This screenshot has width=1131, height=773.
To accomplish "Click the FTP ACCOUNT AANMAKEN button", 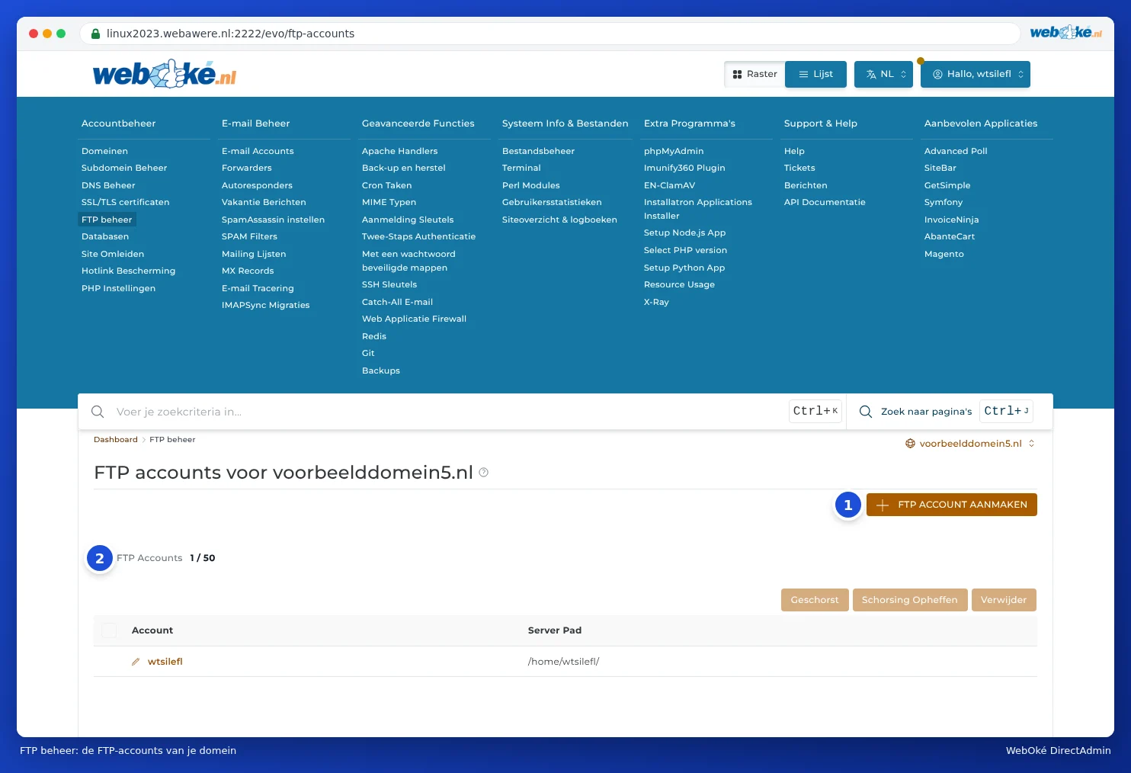I will [952, 505].
